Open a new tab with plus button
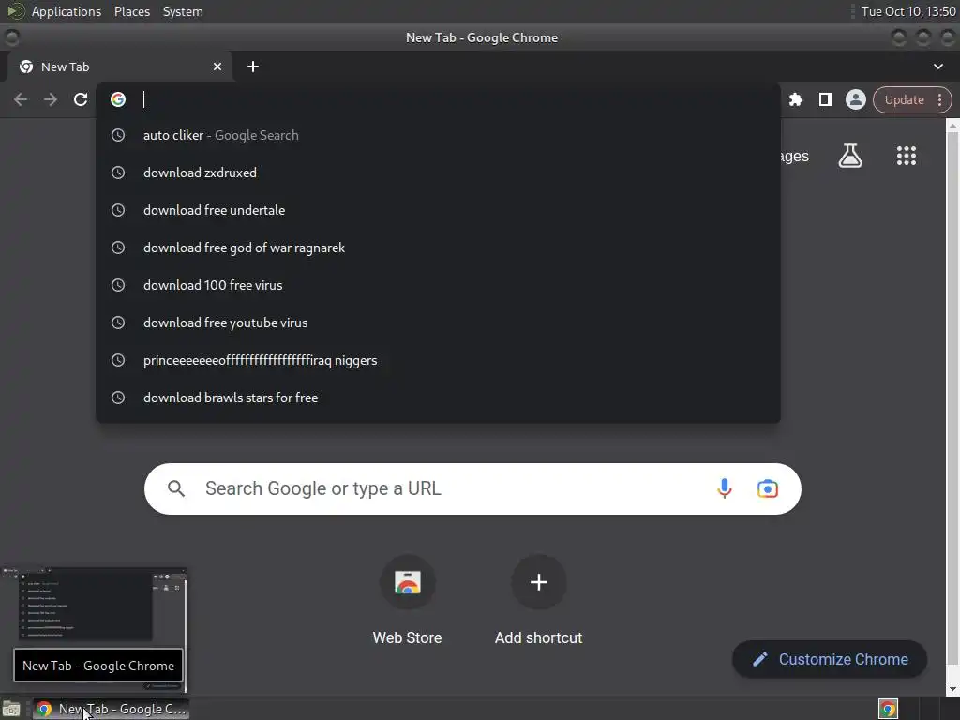This screenshot has height=720, width=960. coord(253,67)
